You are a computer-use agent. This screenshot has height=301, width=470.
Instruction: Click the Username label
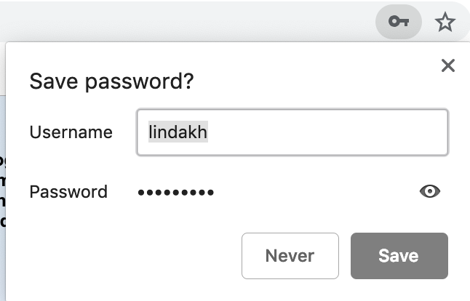[71, 132]
